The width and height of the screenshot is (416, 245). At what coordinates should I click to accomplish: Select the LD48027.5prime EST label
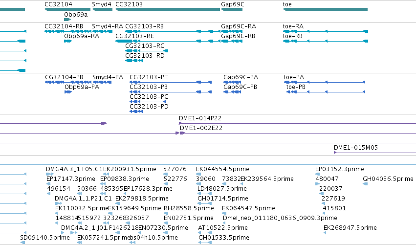(x=222, y=189)
